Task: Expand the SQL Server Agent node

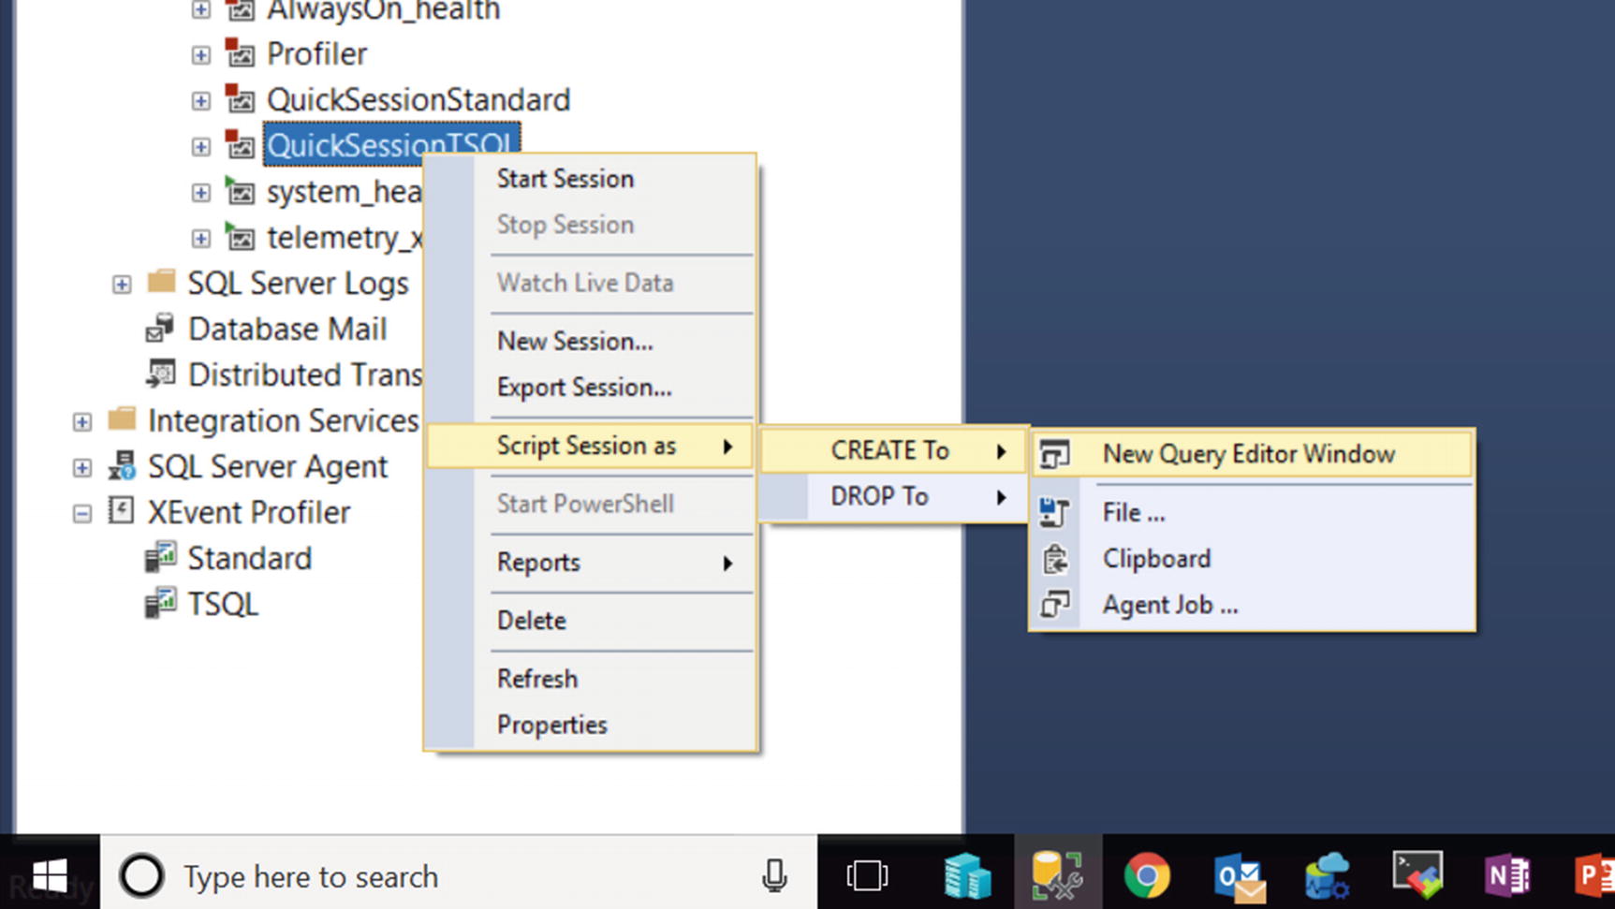Action: pyautogui.click(x=82, y=467)
